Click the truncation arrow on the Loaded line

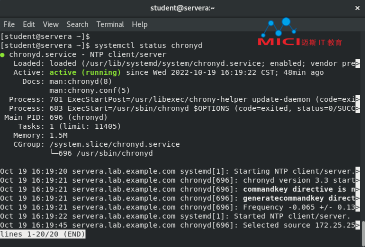[357, 63]
